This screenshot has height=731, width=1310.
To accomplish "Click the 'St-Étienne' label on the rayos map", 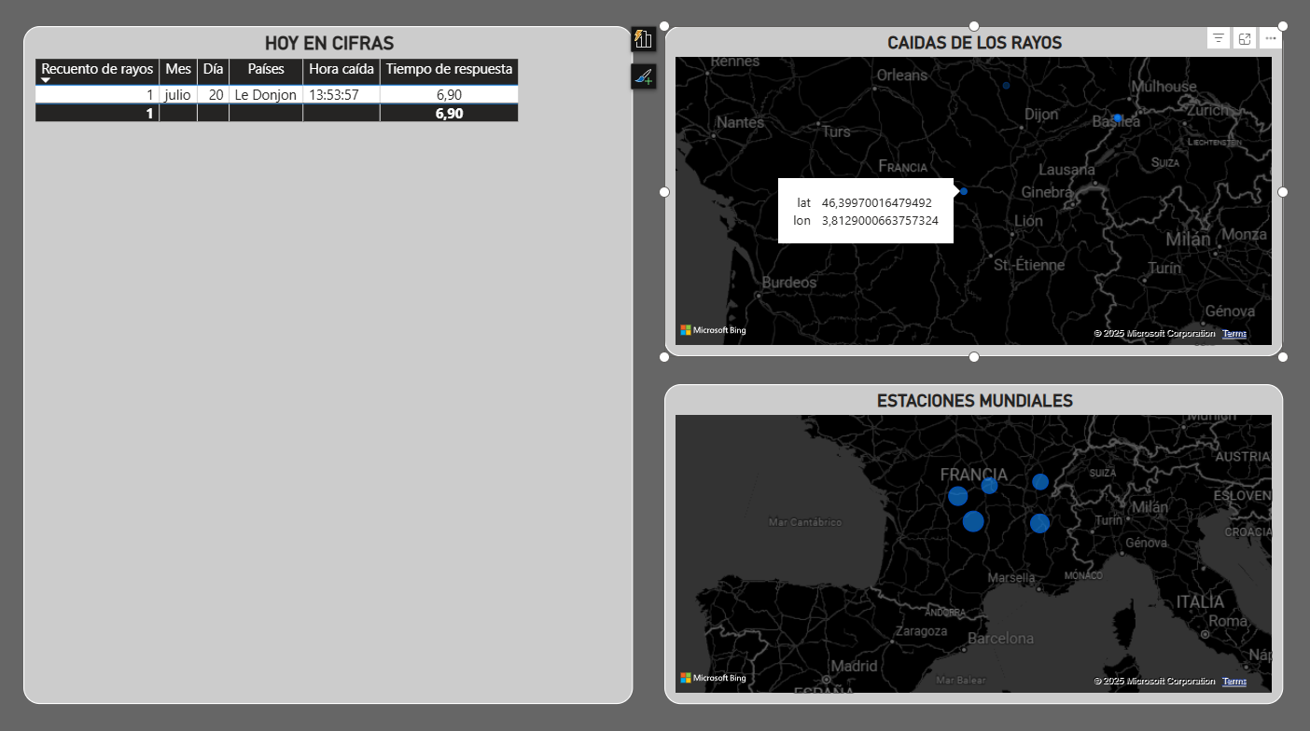I will [x=1029, y=265].
